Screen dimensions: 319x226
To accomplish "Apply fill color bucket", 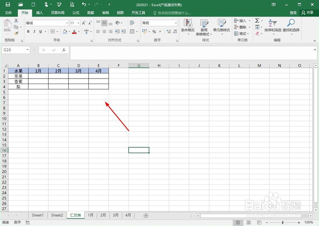I will [65, 32].
